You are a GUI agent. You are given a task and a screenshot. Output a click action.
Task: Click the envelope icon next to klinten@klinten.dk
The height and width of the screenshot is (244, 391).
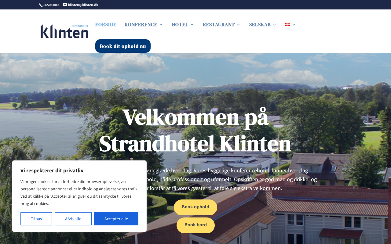pos(65,5)
